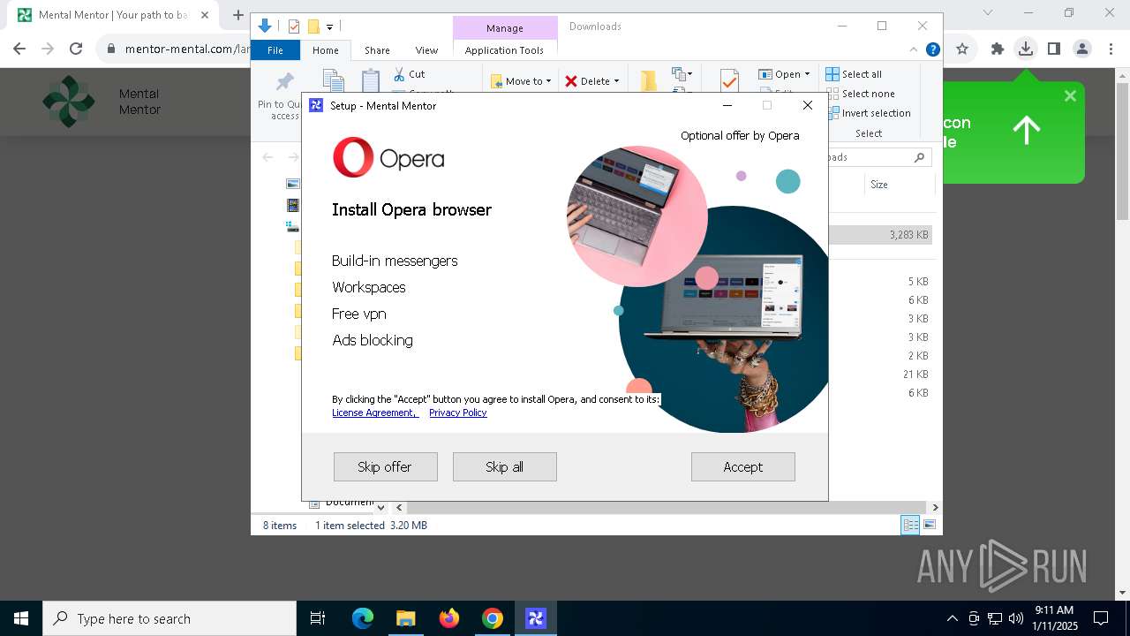The height and width of the screenshot is (636, 1130).
Task: Select the Manage contextual tab
Action: (x=504, y=28)
